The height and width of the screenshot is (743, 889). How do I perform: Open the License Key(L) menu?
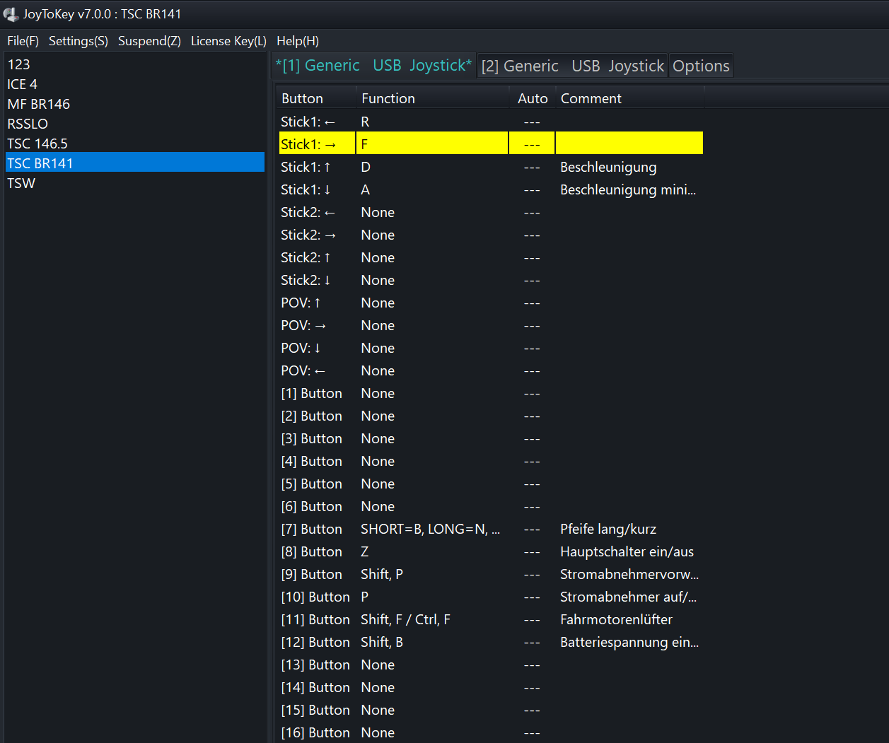(228, 41)
